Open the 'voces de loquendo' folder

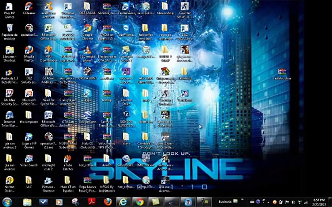[165, 32]
